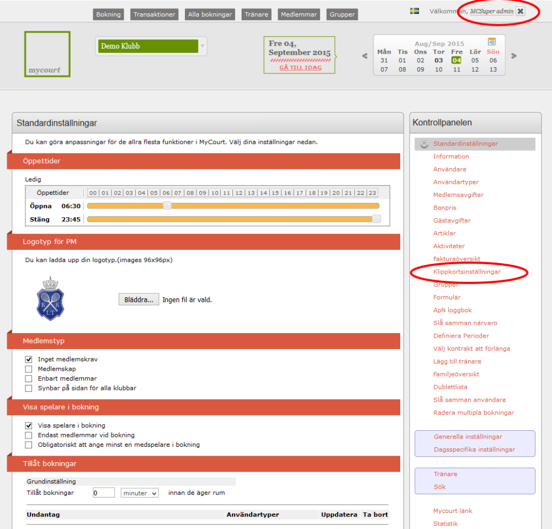This screenshot has height=529, width=552.
Task: Toggle Synbar på sidan för alla klubbar
Action: [x=29, y=388]
